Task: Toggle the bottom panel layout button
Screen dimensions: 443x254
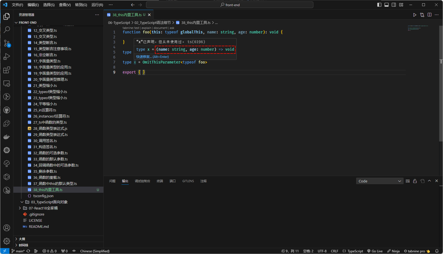Action: pos(387,5)
